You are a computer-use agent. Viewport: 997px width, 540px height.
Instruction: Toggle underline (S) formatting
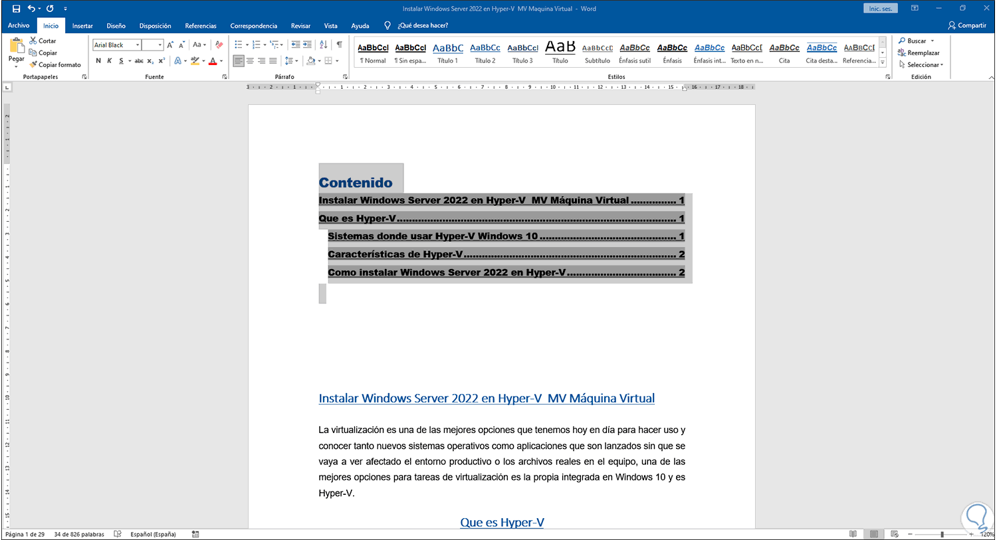pyautogui.click(x=121, y=60)
